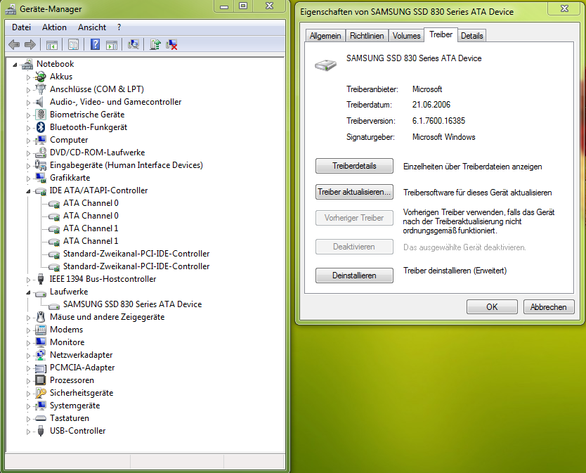Click the Modems icon
Screen dimensions: 586x473
click(40, 330)
